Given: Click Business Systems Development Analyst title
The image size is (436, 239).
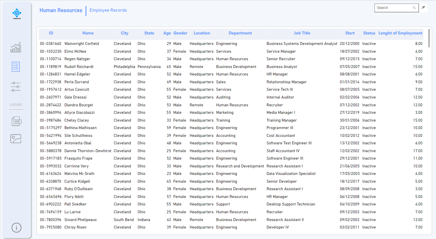Looking at the screenshot, I should 302,44.
